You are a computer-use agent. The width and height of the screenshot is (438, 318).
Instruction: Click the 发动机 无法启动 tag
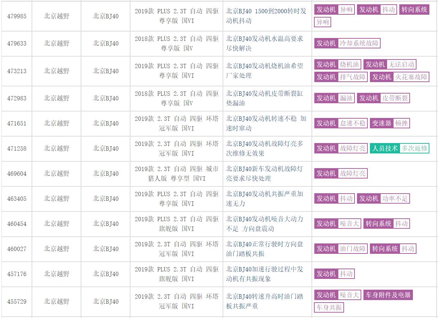pos(390,65)
